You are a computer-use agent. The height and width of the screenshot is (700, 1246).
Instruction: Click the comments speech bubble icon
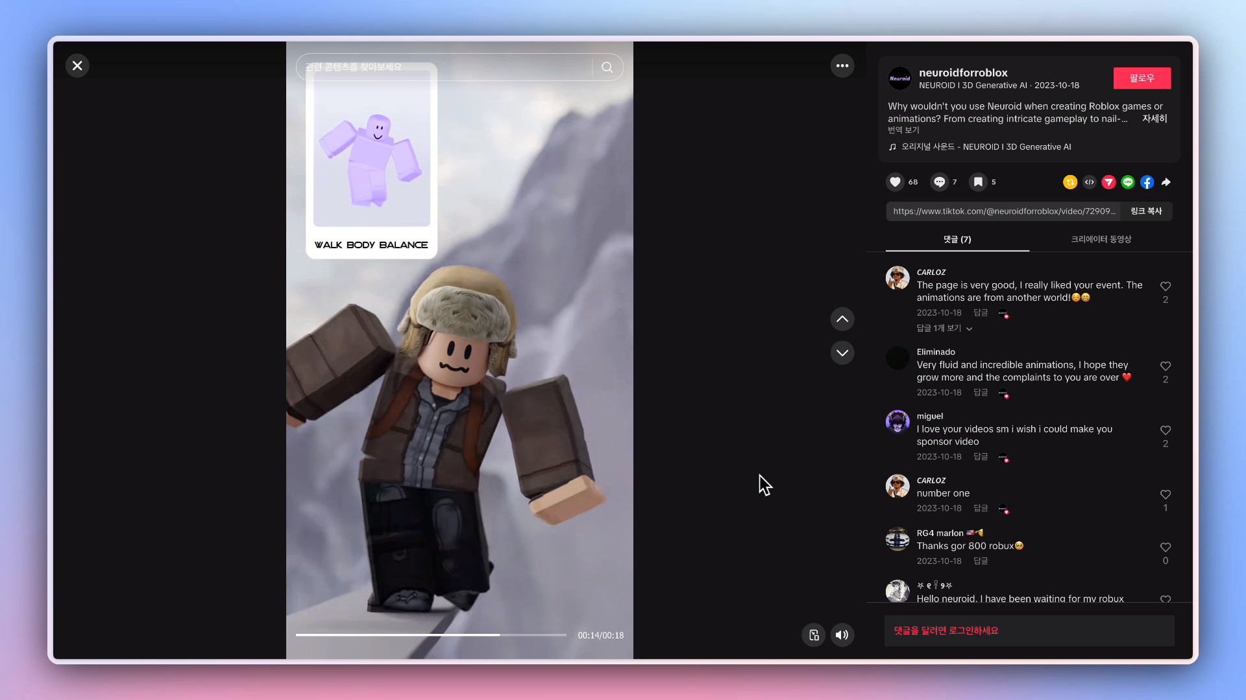click(x=939, y=182)
